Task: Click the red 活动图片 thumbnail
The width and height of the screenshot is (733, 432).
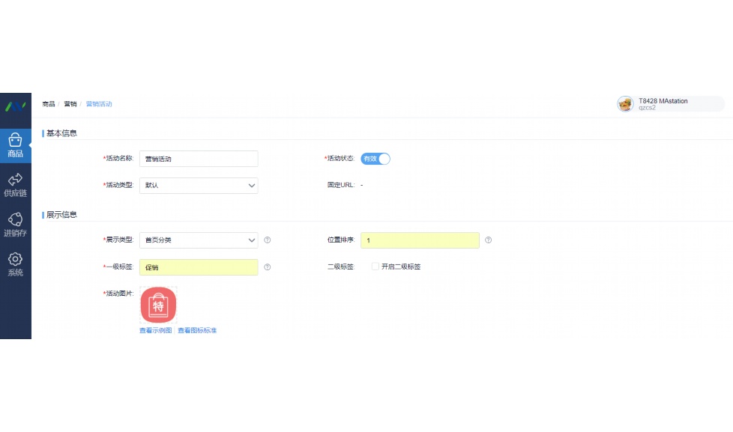Action: (x=158, y=305)
